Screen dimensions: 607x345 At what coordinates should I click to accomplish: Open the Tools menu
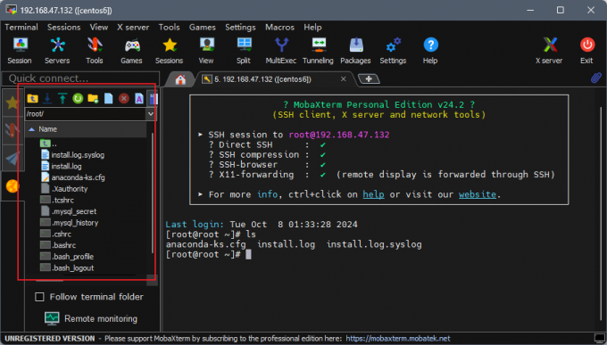170,27
